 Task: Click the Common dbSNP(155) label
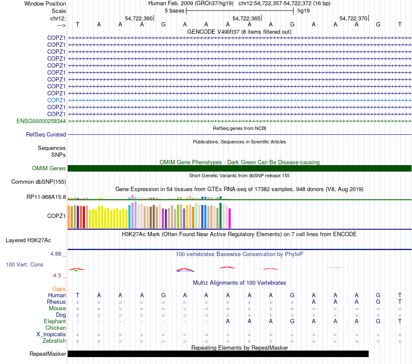click(38, 182)
